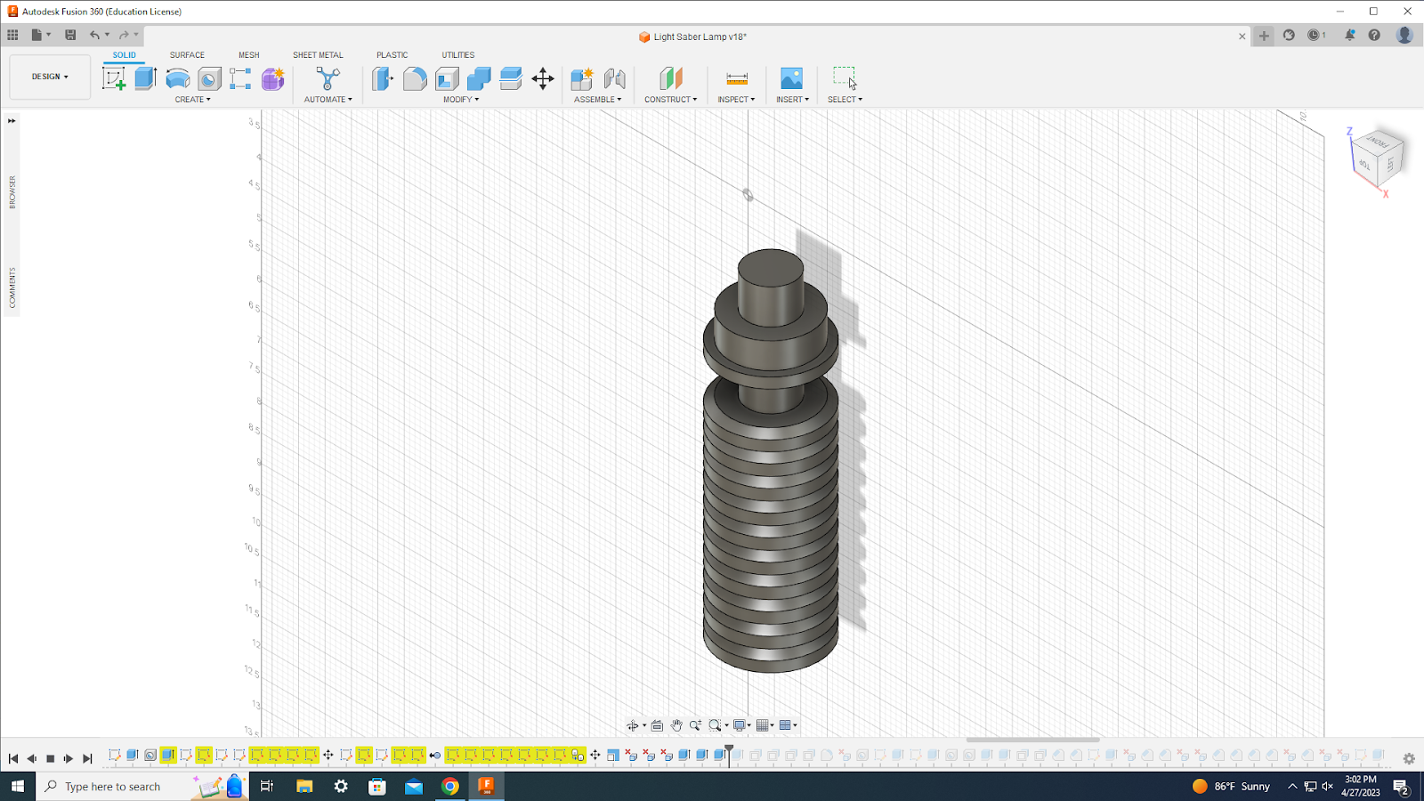
Task: Expand the AUTOMATE menu
Action: (328, 100)
